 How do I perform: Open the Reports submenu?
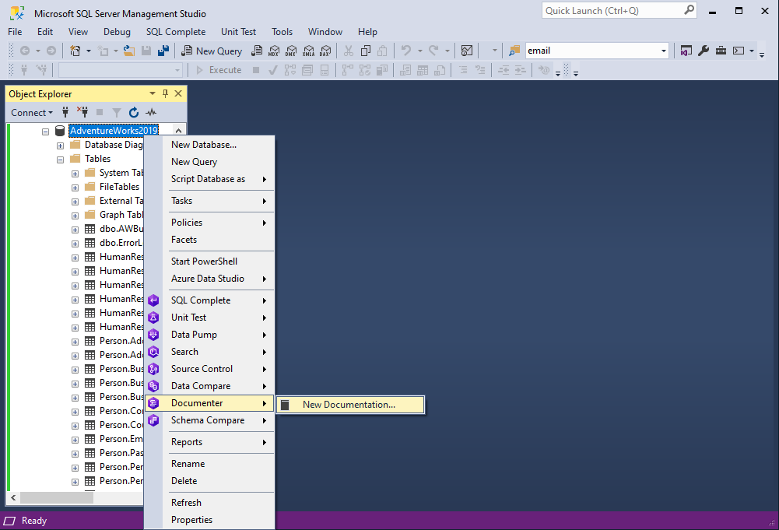point(209,442)
